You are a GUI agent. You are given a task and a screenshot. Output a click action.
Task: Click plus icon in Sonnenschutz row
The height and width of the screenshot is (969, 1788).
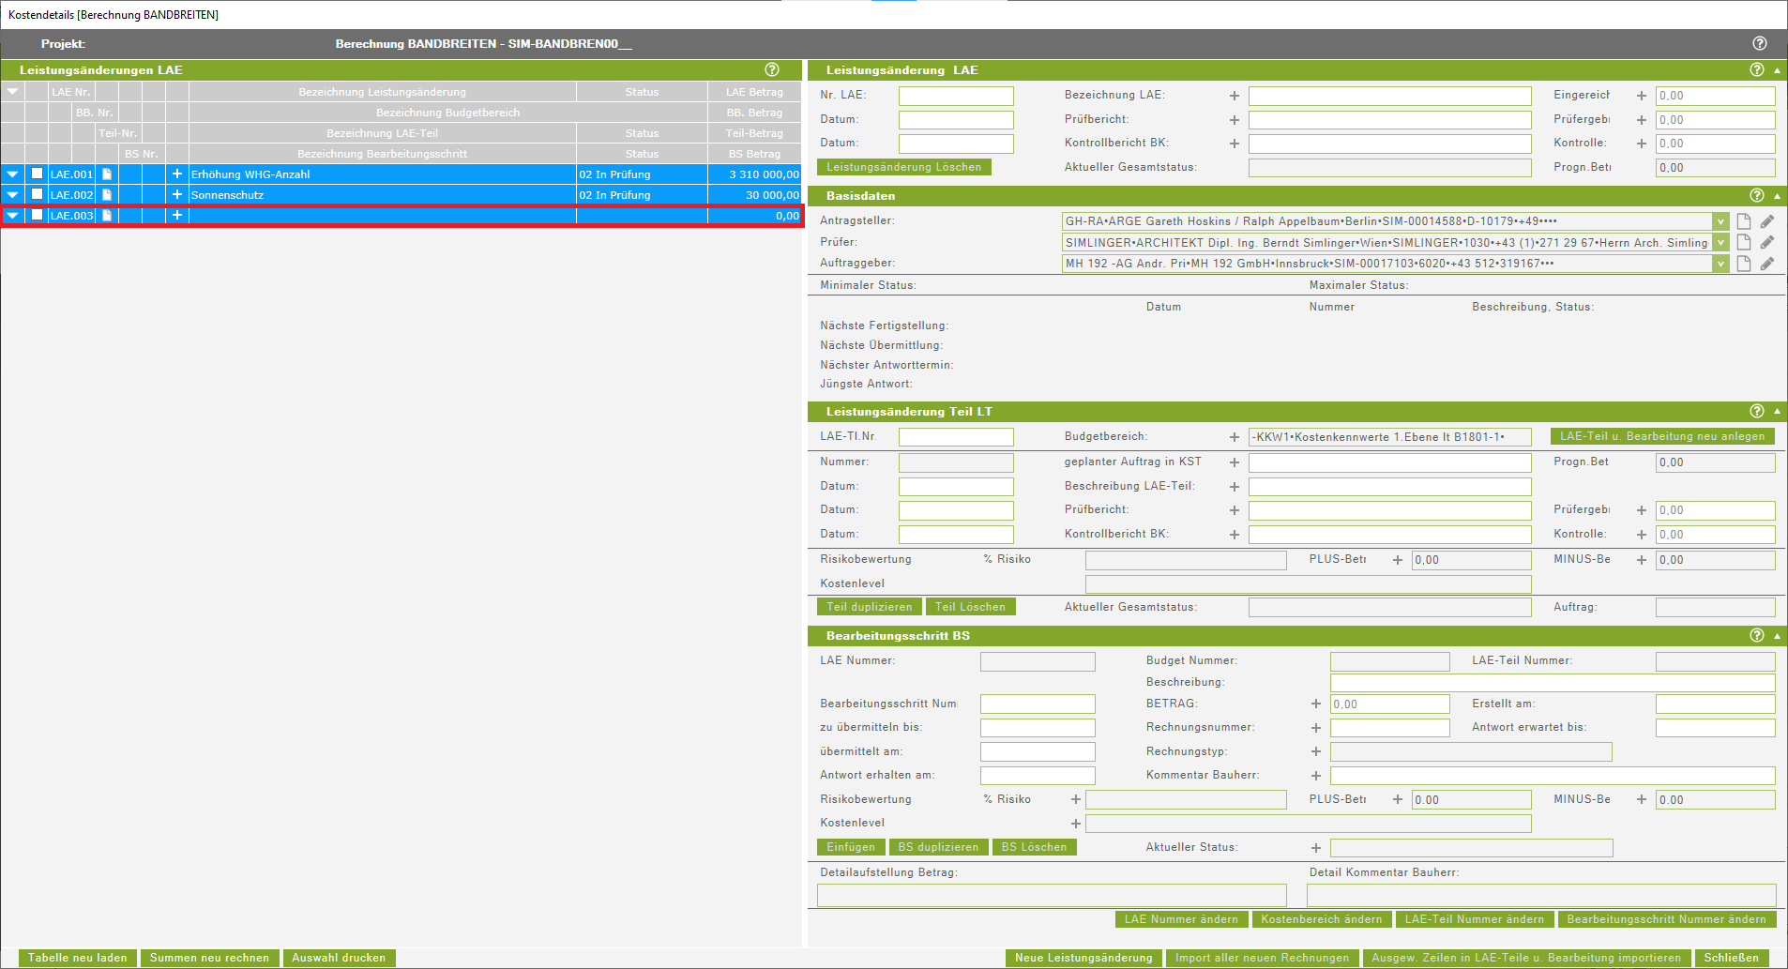176,195
